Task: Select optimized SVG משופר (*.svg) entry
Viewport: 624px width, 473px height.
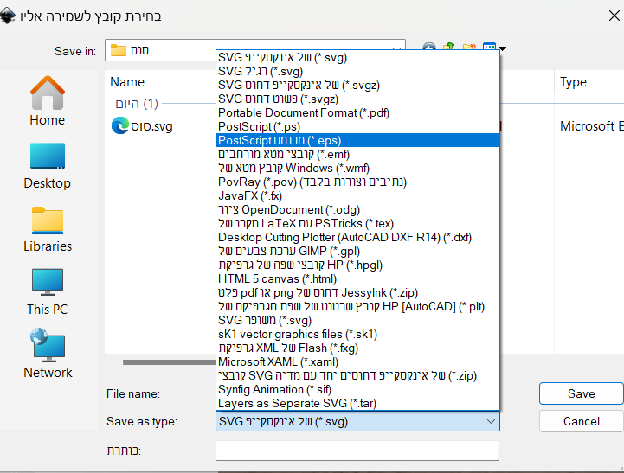Action: pos(357,320)
